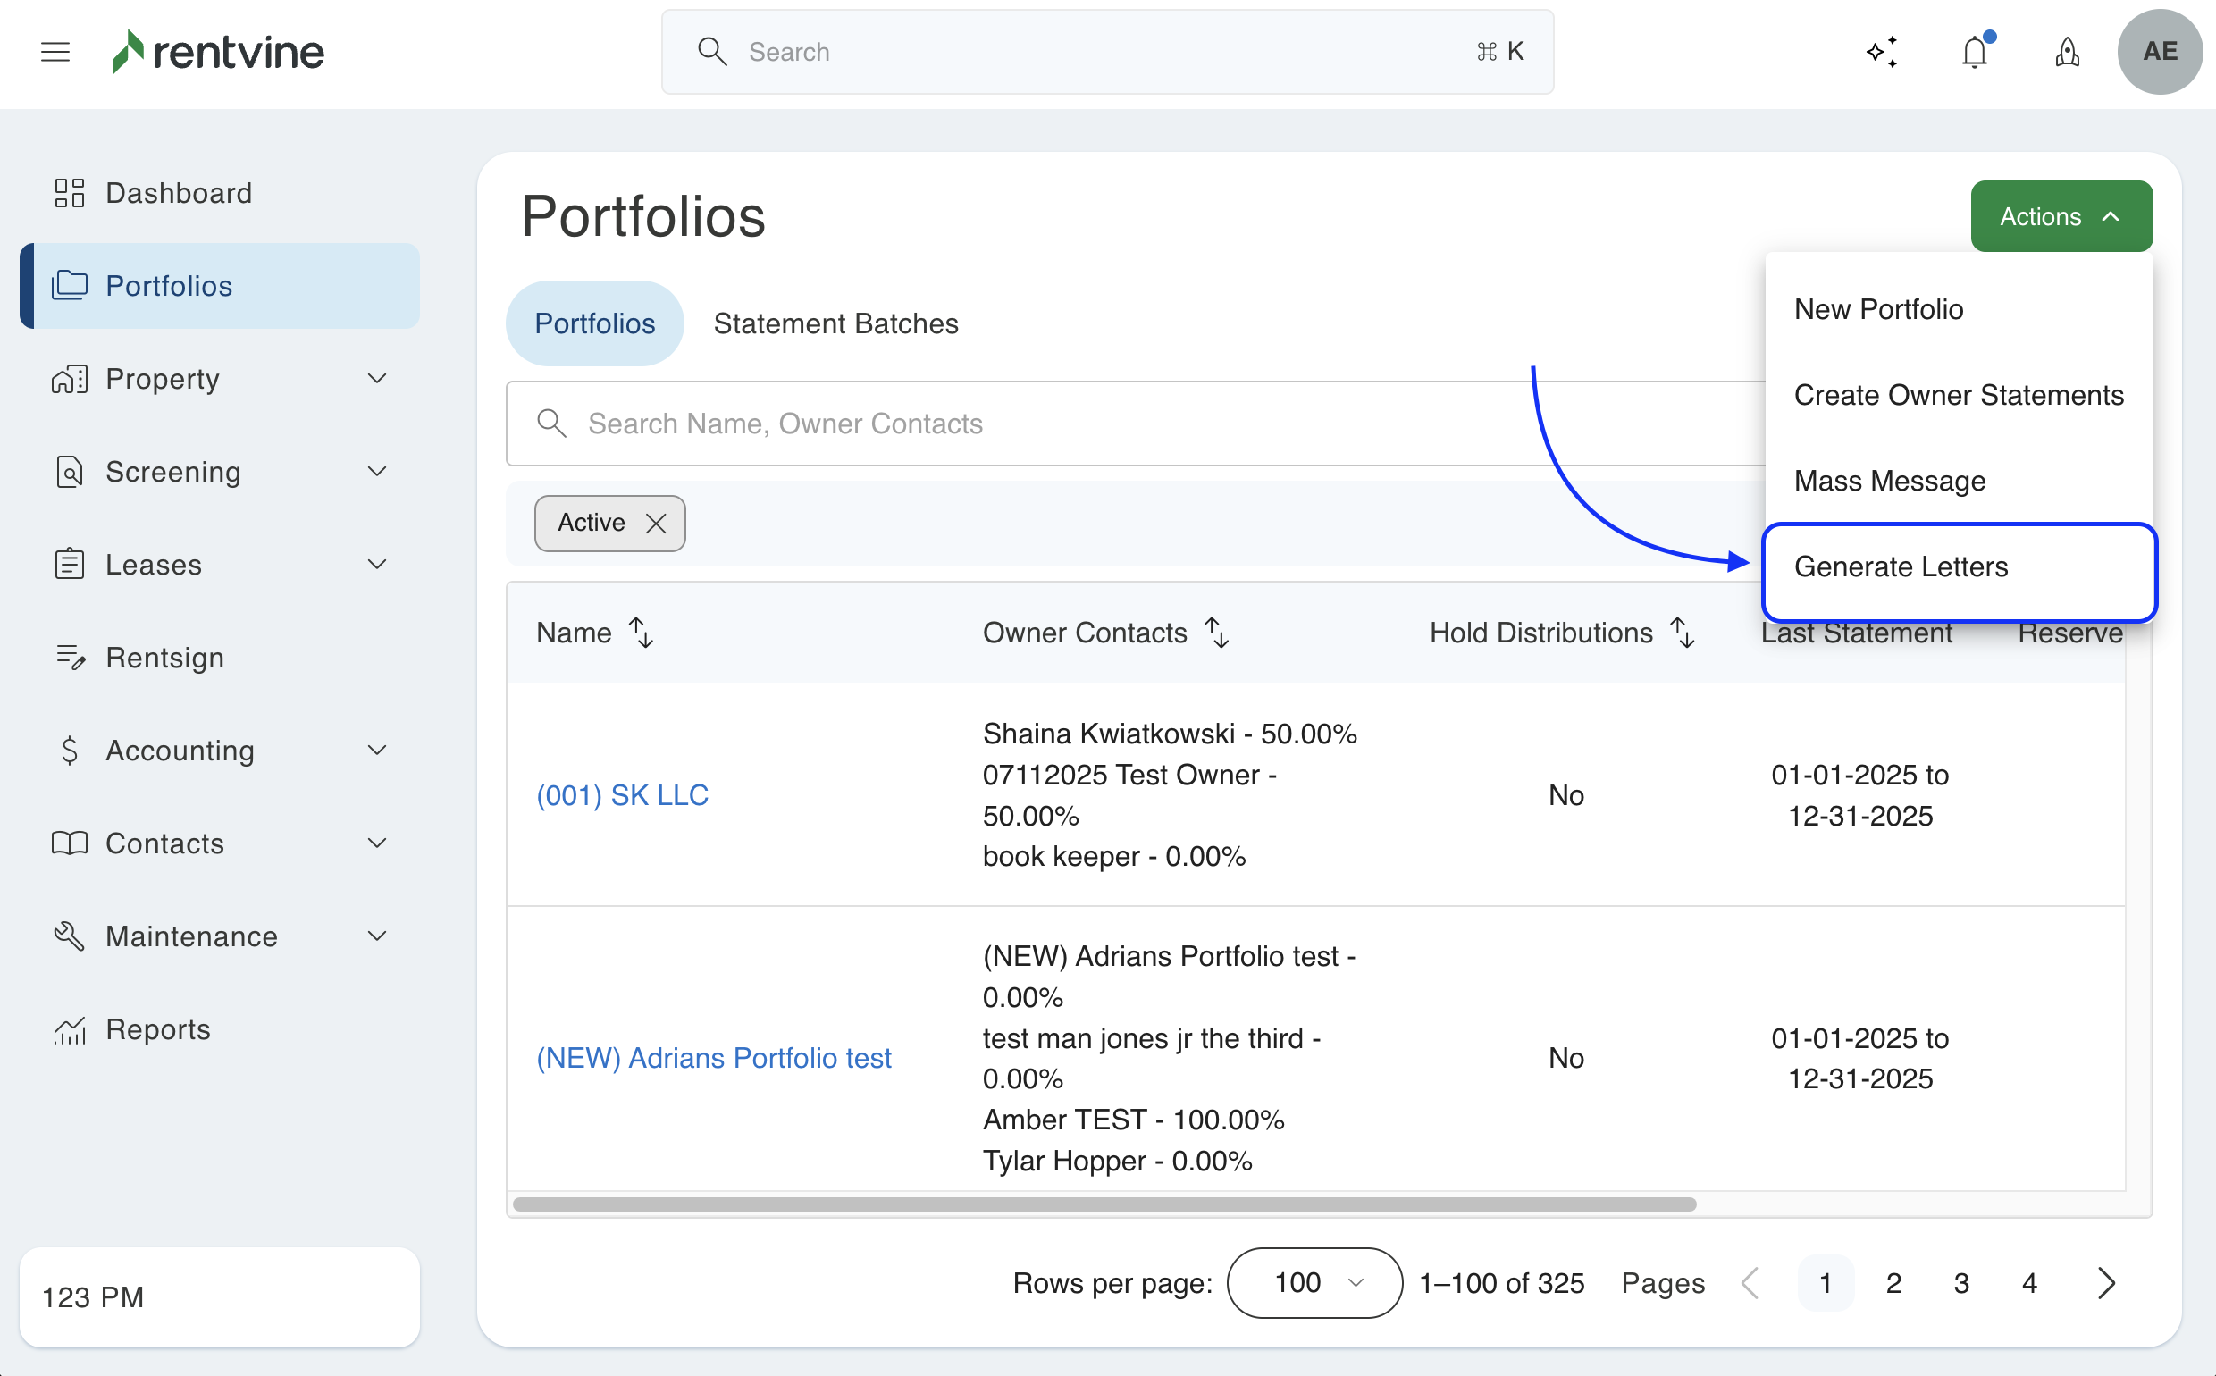Click the notifications bell icon
The image size is (2216, 1376).
[x=1974, y=52]
